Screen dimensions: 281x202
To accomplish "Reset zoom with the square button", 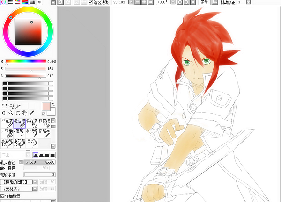I will point(150,2).
